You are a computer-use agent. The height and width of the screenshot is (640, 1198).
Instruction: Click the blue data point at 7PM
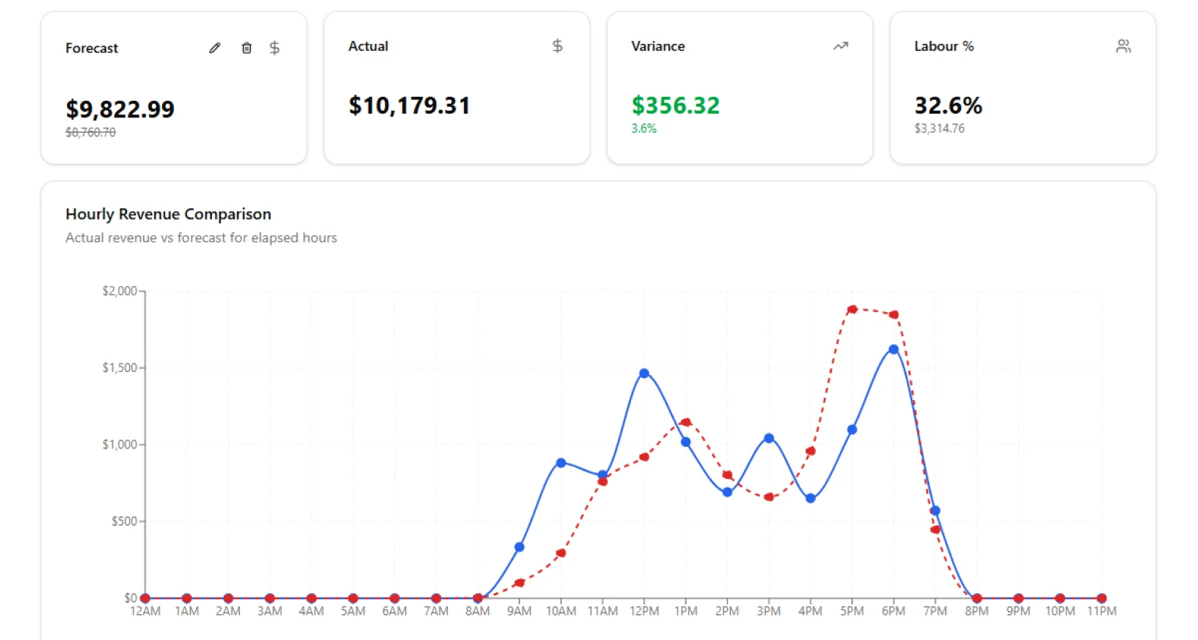click(x=935, y=510)
